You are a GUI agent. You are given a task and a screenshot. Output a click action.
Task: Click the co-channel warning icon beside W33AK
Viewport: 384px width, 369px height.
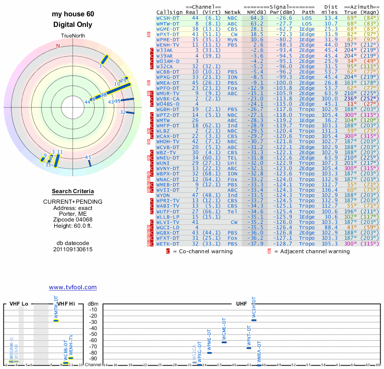point(152,50)
